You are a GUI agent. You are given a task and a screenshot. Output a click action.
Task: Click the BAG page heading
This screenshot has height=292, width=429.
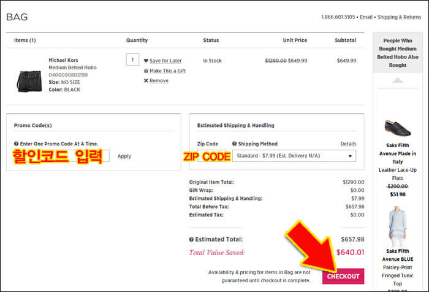click(17, 17)
